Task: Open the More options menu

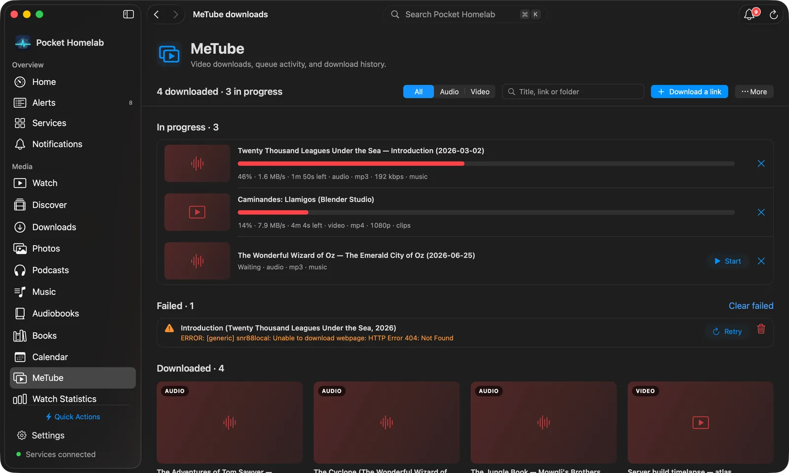Action: [754, 92]
